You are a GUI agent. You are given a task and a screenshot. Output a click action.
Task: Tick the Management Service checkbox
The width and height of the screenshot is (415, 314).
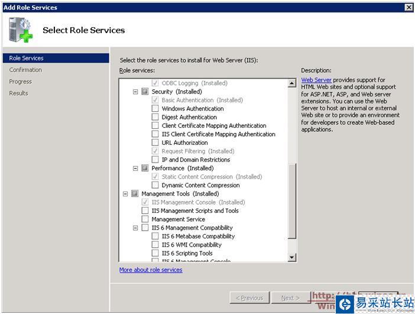coord(145,219)
